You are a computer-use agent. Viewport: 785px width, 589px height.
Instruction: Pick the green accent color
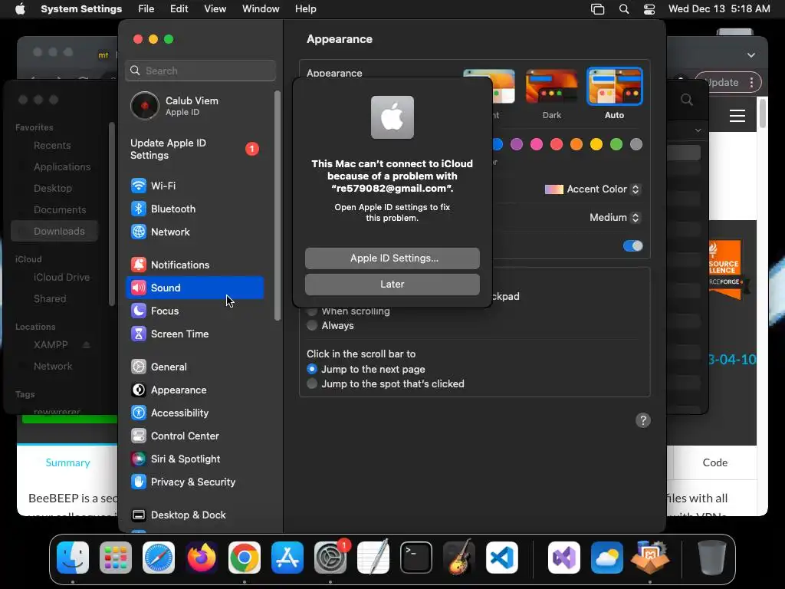(616, 145)
